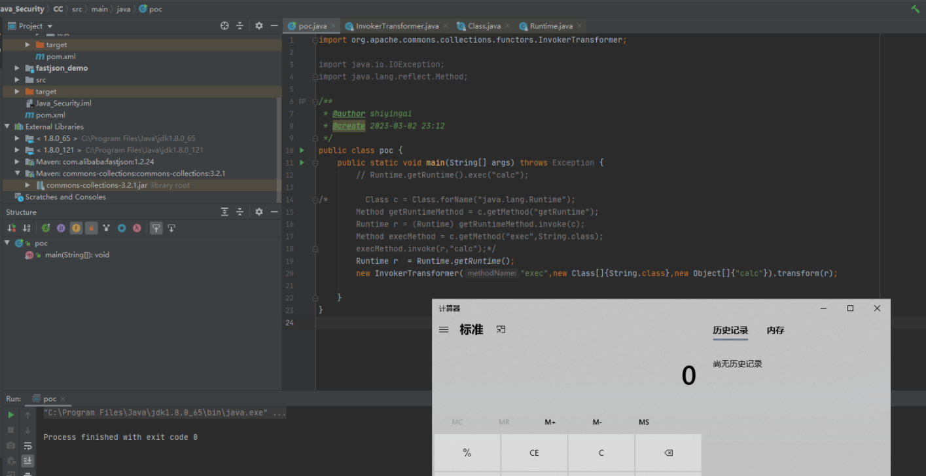
Task: Collapse all in Project panel header
Action: (240, 26)
